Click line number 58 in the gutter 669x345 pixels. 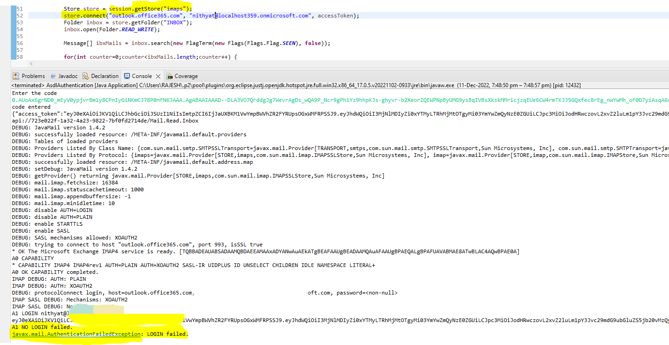20,57
